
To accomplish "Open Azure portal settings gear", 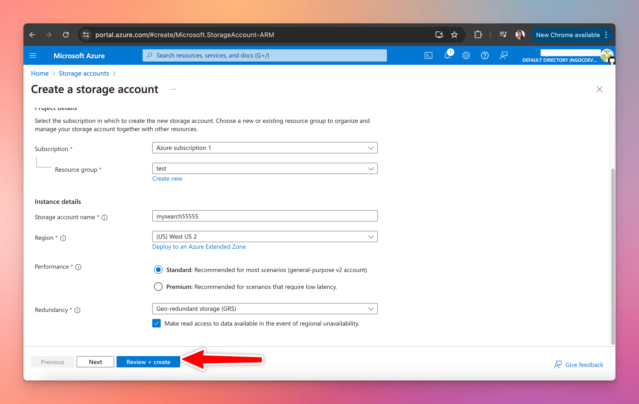I will click(466, 56).
